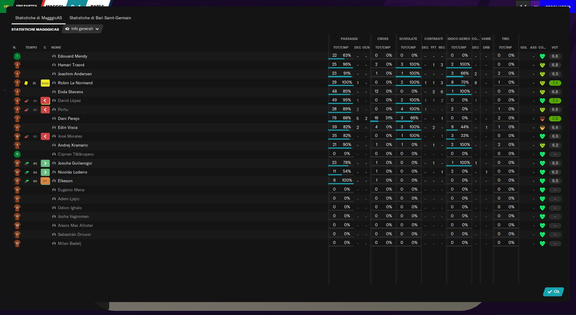Click the person icon beside Hamari Traoré
This screenshot has height=315, width=576.
point(54,65)
